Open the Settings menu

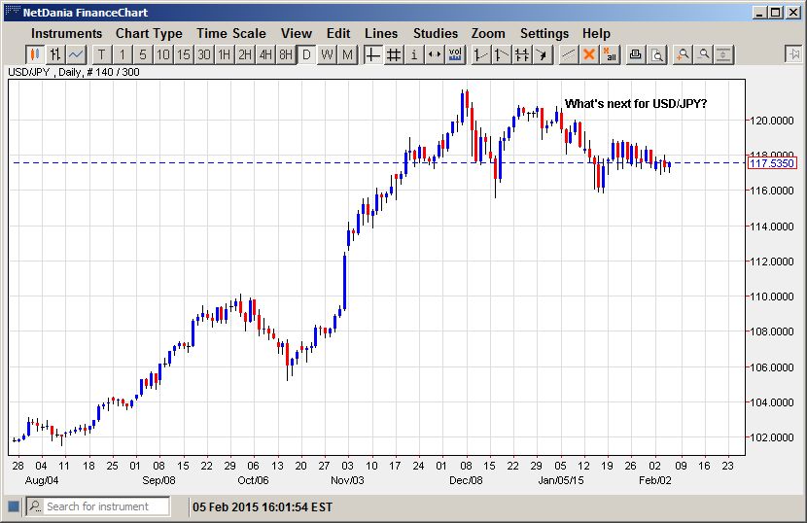click(544, 33)
